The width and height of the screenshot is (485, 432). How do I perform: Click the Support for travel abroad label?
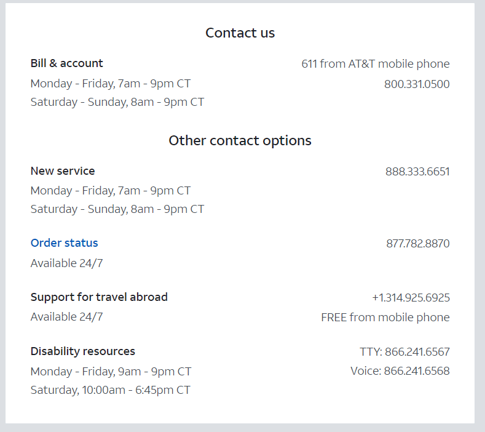pos(99,297)
